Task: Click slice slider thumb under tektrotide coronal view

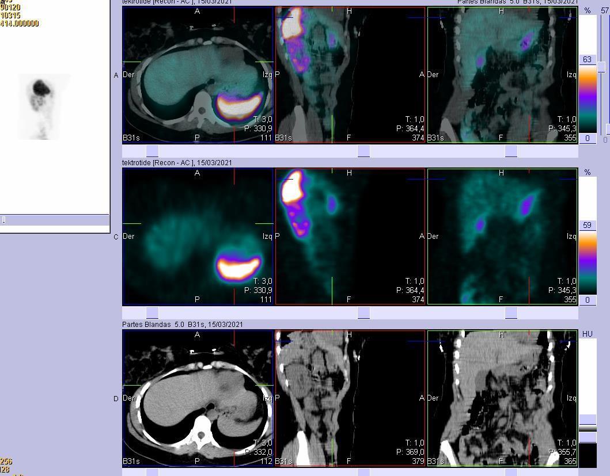Action: pyautogui.click(x=511, y=313)
